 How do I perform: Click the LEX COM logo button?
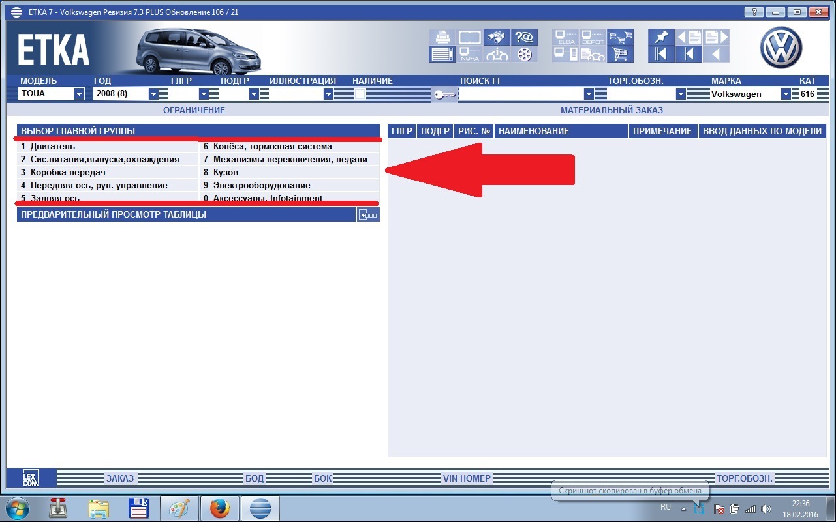click(x=31, y=478)
